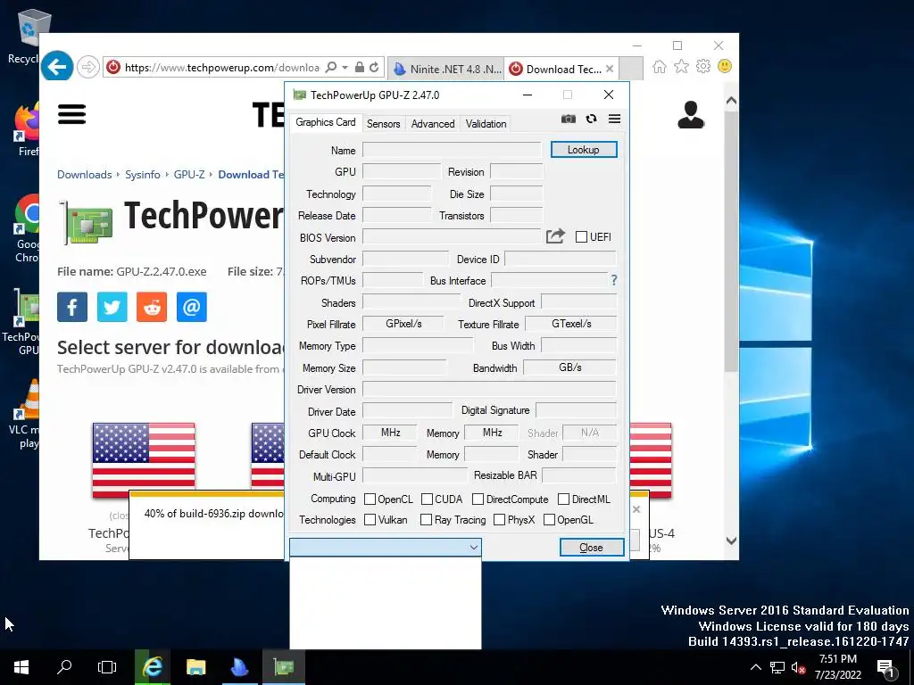Show hidden system tray icons chevron
Screen dimensions: 914x685
pos(755,667)
